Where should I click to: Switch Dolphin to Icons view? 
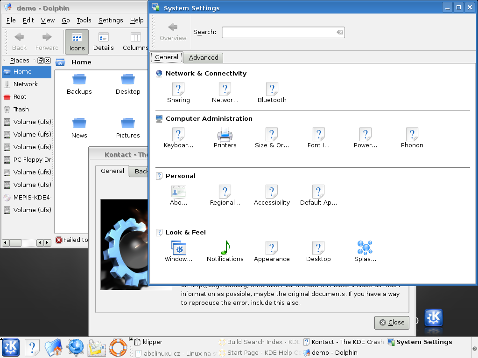tap(77, 41)
